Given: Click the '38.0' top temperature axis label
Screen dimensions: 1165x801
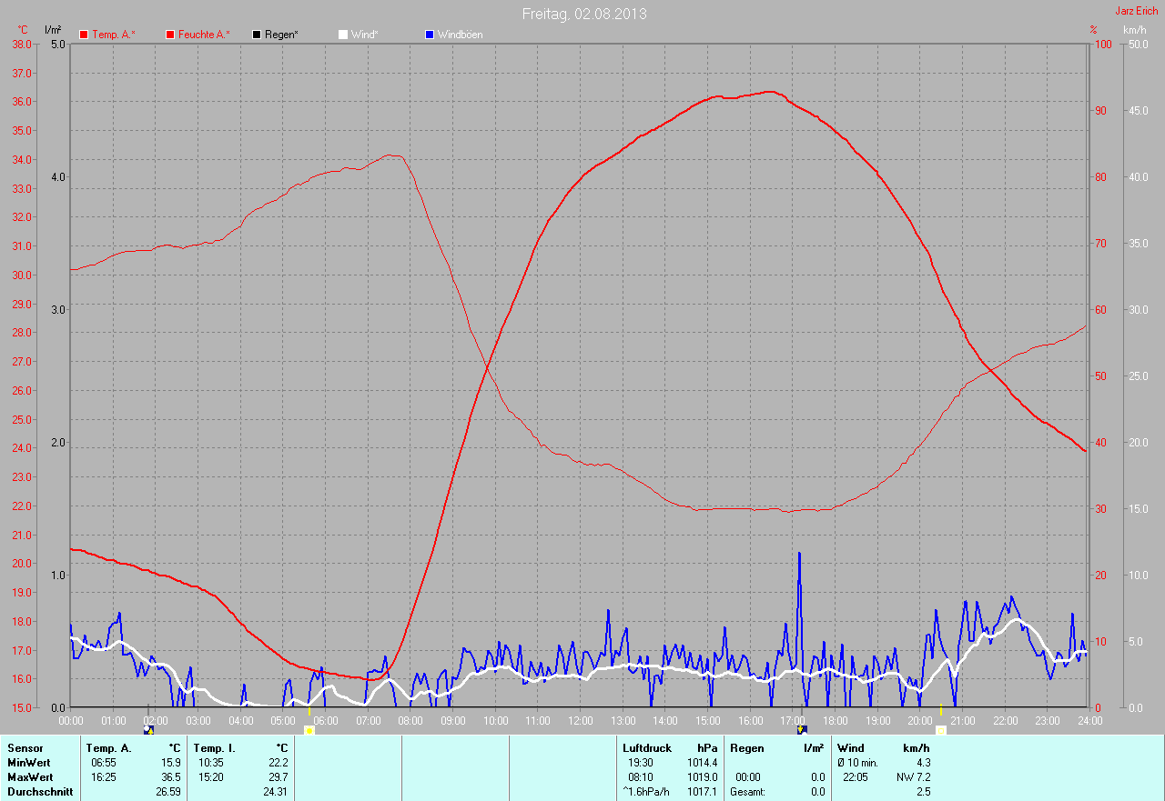Looking at the screenshot, I should [21, 44].
